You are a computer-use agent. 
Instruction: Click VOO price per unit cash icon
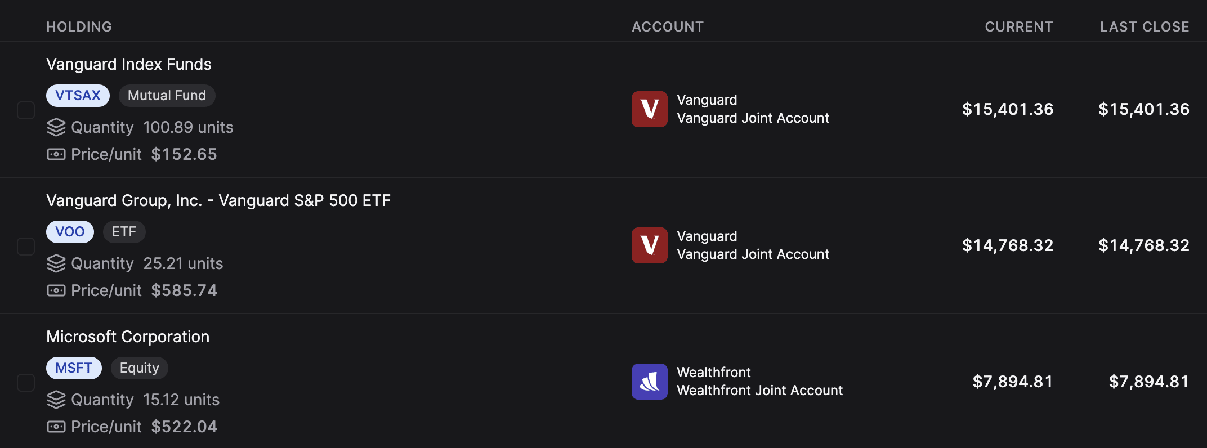click(x=56, y=290)
